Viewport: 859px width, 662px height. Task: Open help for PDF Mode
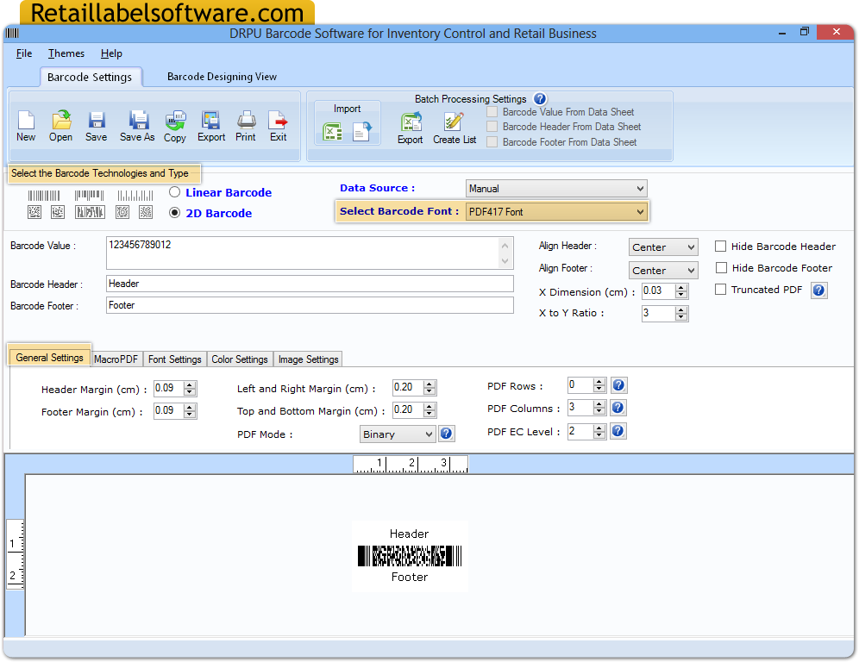click(x=447, y=434)
